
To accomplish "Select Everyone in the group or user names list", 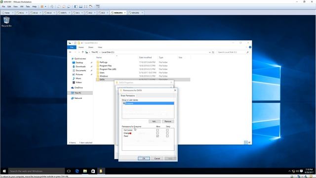I will pyautogui.click(x=148, y=103).
